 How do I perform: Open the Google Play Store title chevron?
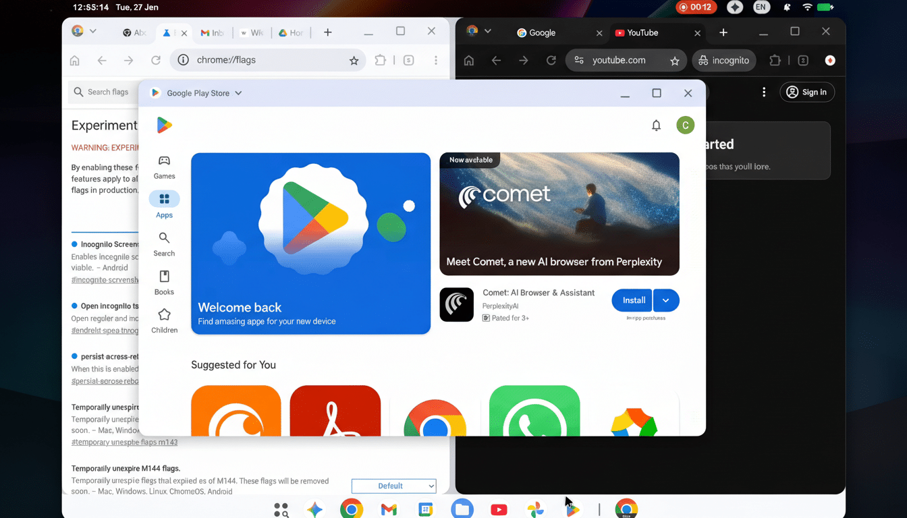click(x=238, y=92)
